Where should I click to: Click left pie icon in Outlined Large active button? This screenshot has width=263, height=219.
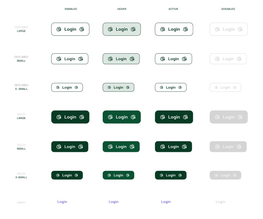click(x=162, y=29)
